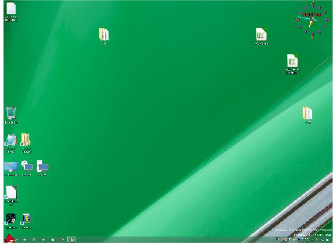The image size is (333, 244).
Task: Click the Search magnifier on taskbar
Action: (17, 240)
